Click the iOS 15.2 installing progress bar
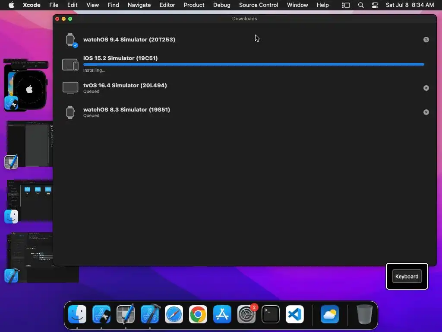The height and width of the screenshot is (332, 442). [x=254, y=64]
